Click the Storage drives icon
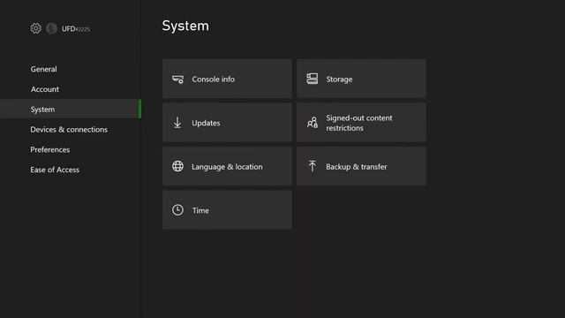 [312, 79]
